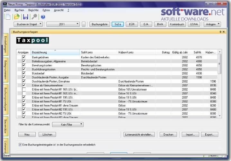Uncheck Anzeigen for Buchführungskosten

(x=24, y=69)
